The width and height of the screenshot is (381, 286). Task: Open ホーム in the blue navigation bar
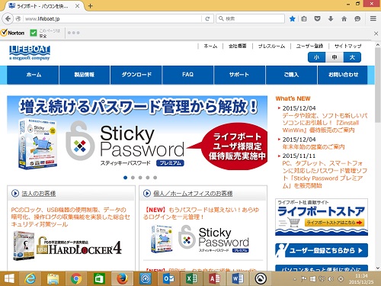click(33, 75)
